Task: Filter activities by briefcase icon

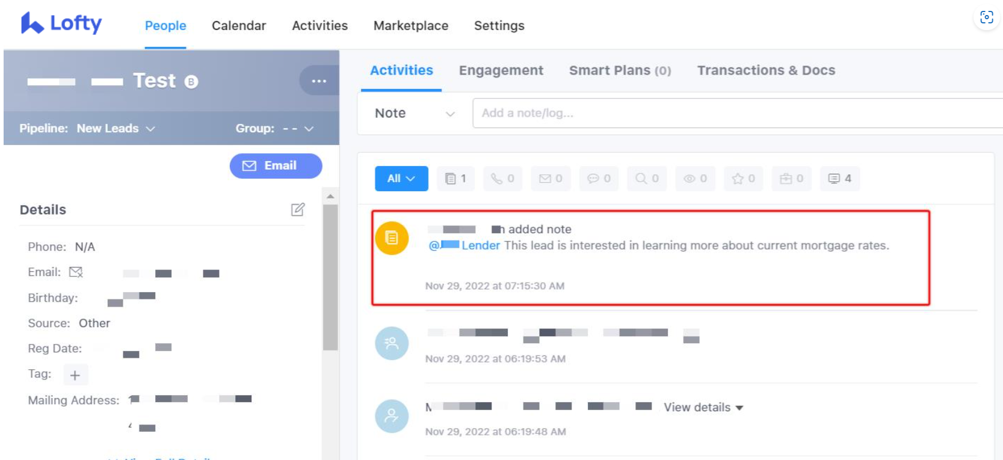Action: click(791, 179)
